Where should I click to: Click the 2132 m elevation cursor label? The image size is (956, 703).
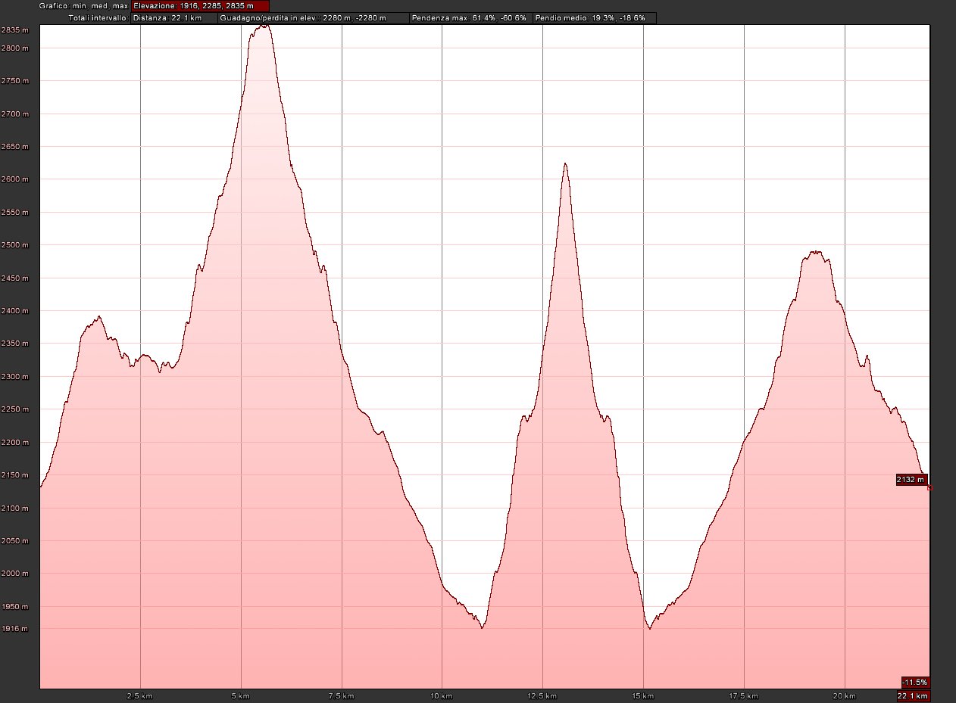click(x=911, y=480)
